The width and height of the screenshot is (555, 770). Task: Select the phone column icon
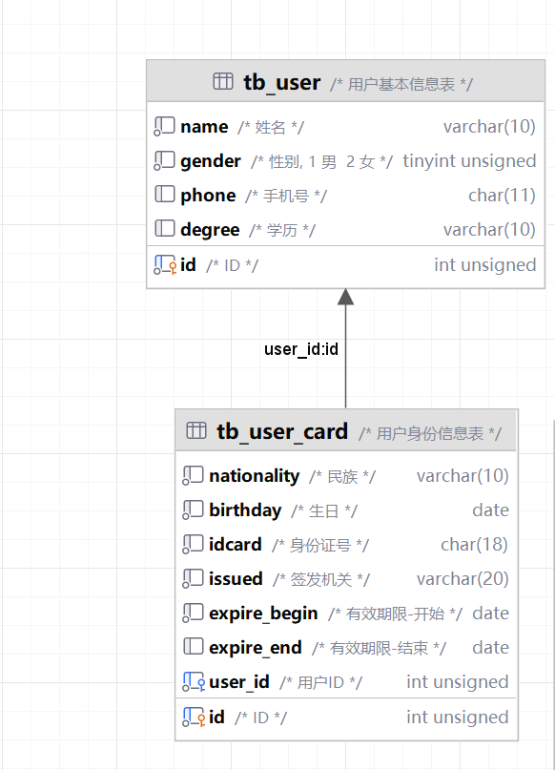[164, 195]
